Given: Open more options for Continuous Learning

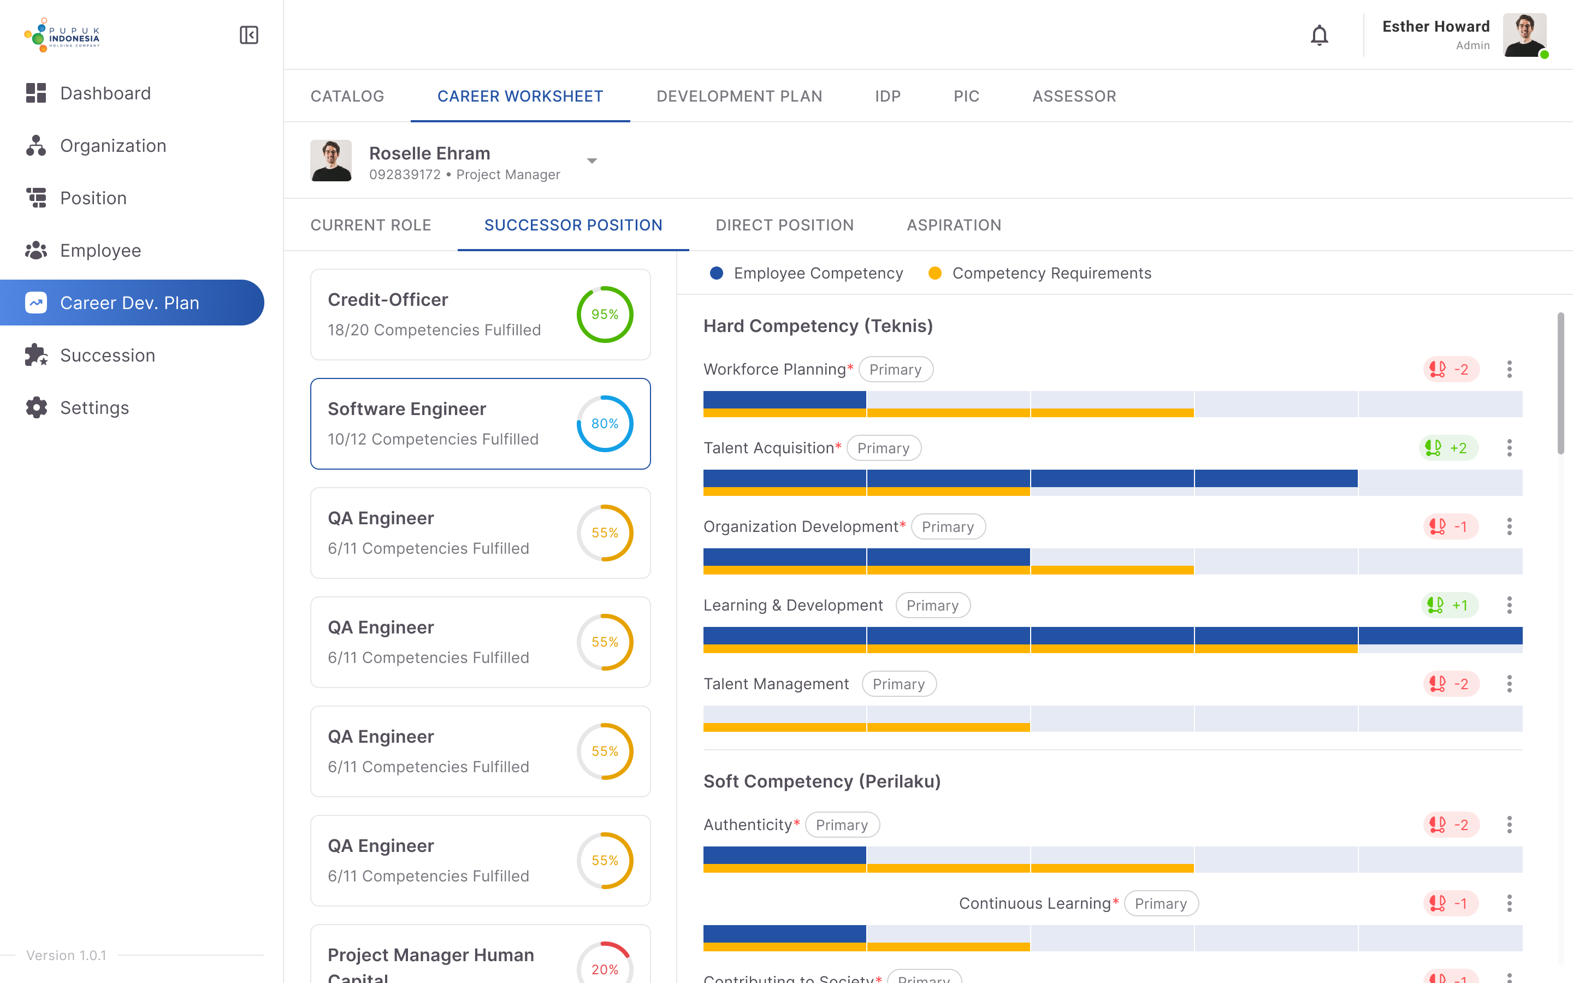Looking at the screenshot, I should pos(1509,904).
